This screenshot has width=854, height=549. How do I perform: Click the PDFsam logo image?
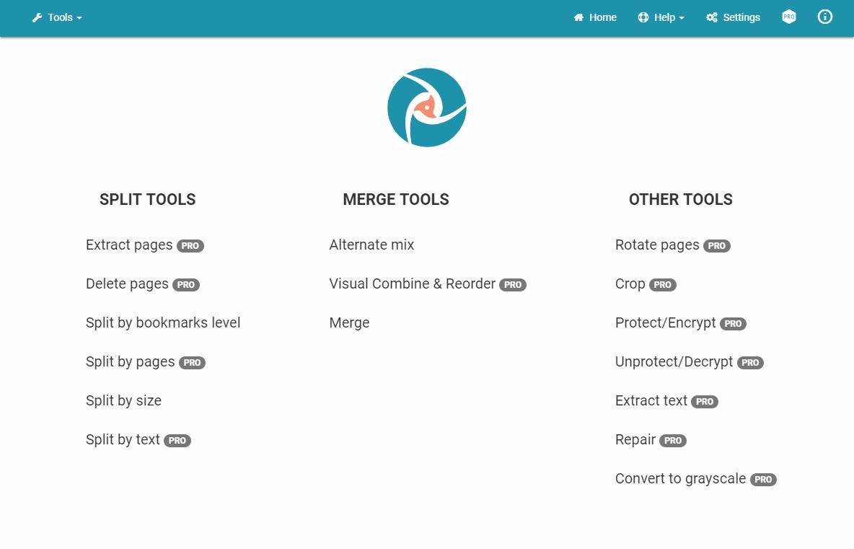[x=427, y=107]
